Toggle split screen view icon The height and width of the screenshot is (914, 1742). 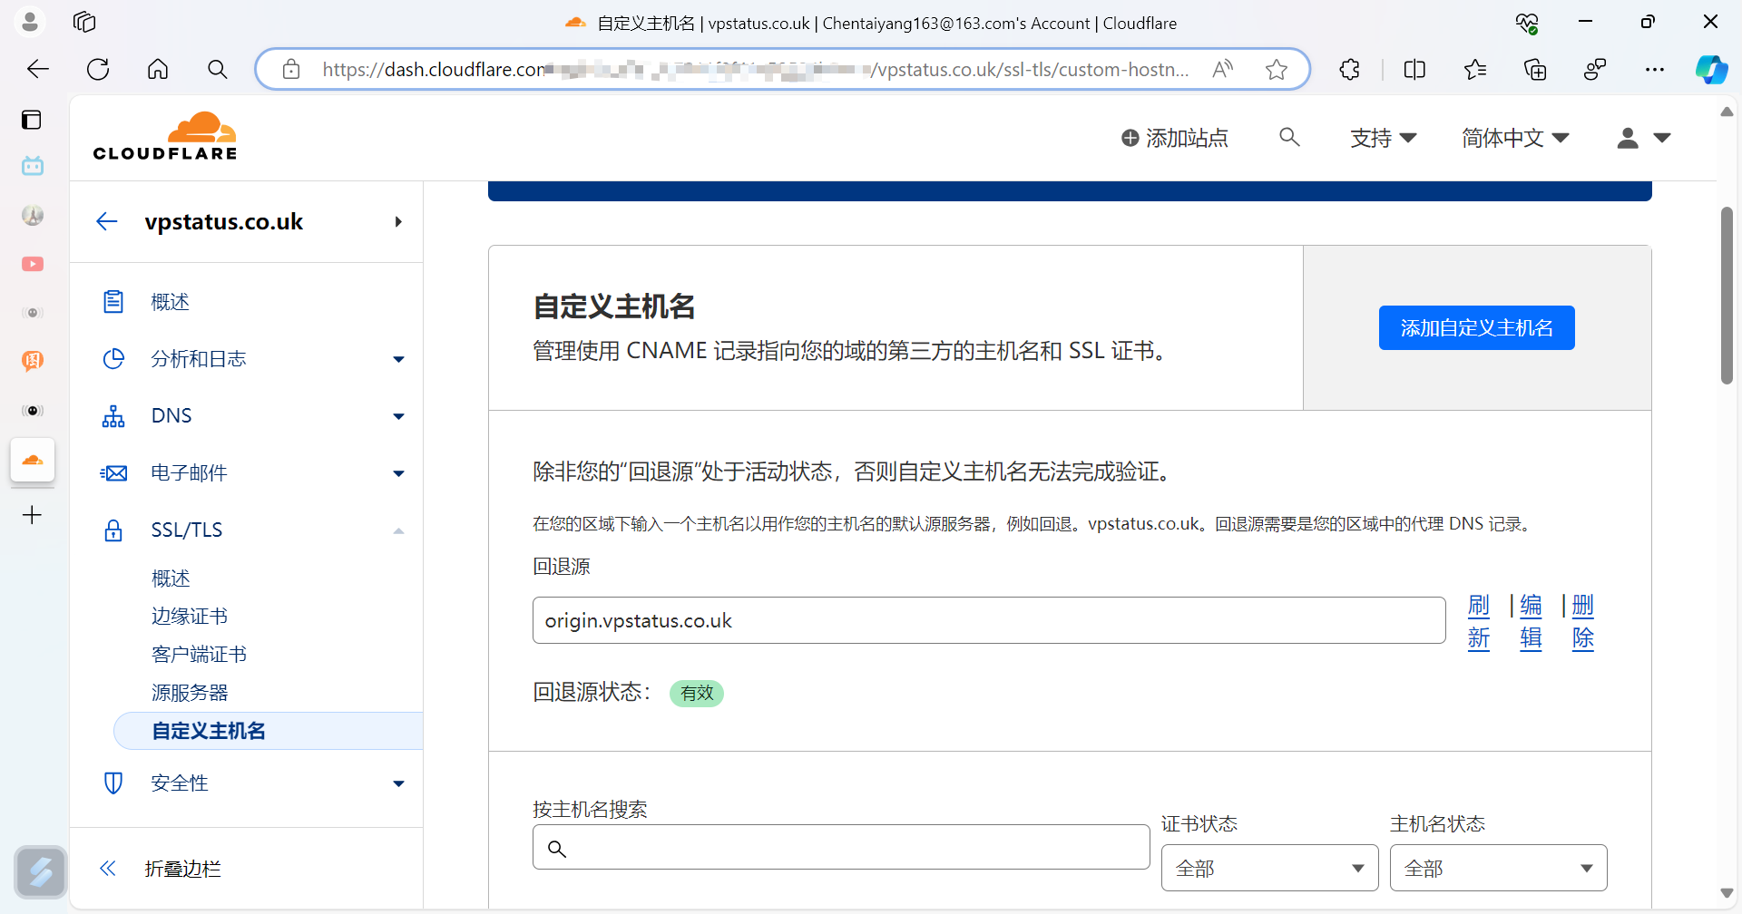point(1414,69)
